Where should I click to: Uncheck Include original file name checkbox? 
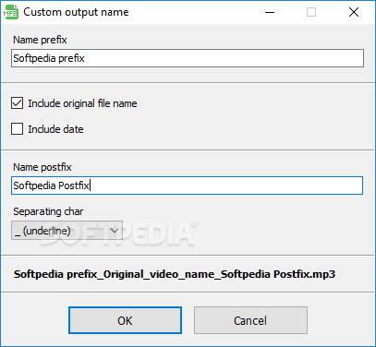point(17,103)
